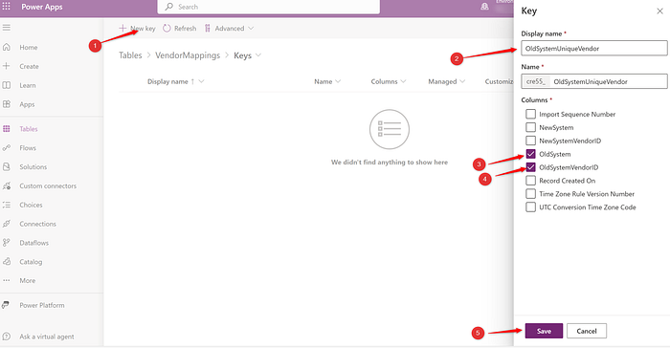Check the Import Sequence Number checkbox
The image size is (670, 348).
[x=530, y=114]
